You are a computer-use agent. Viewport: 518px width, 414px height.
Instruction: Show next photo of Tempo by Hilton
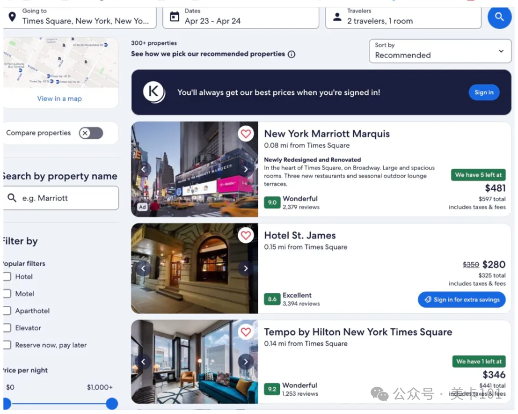tap(245, 362)
